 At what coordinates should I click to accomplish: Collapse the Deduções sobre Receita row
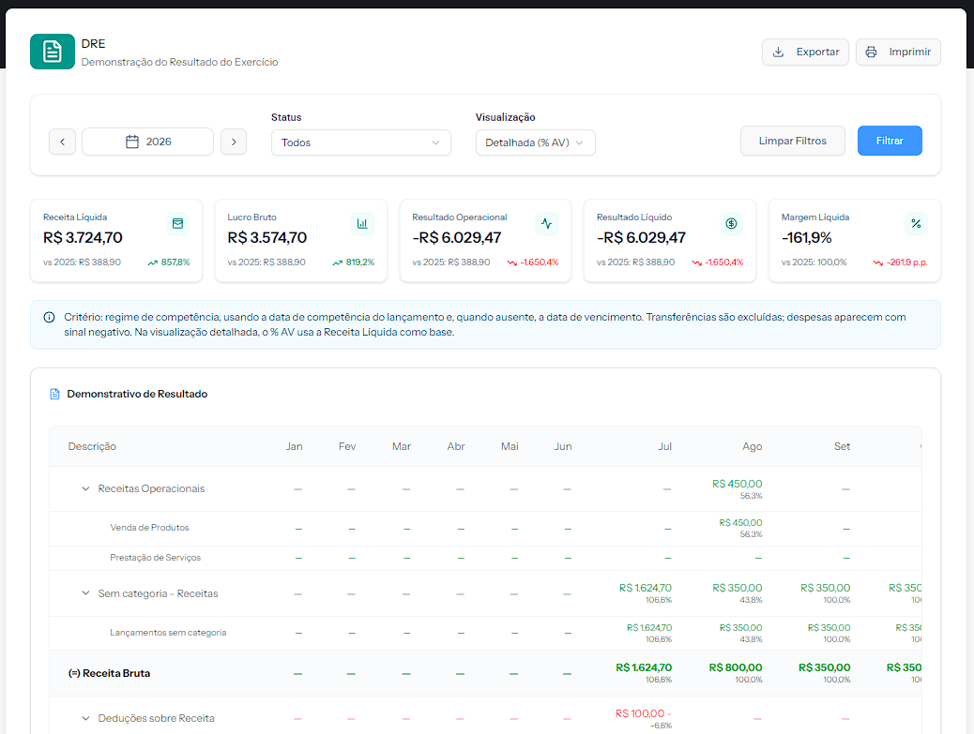[85, 718]
